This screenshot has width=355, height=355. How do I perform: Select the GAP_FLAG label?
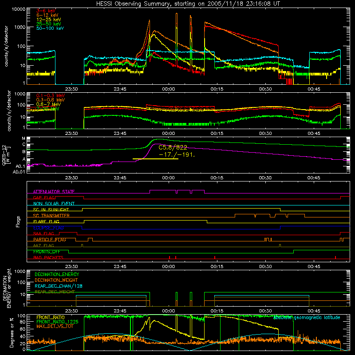click(44, 197)
